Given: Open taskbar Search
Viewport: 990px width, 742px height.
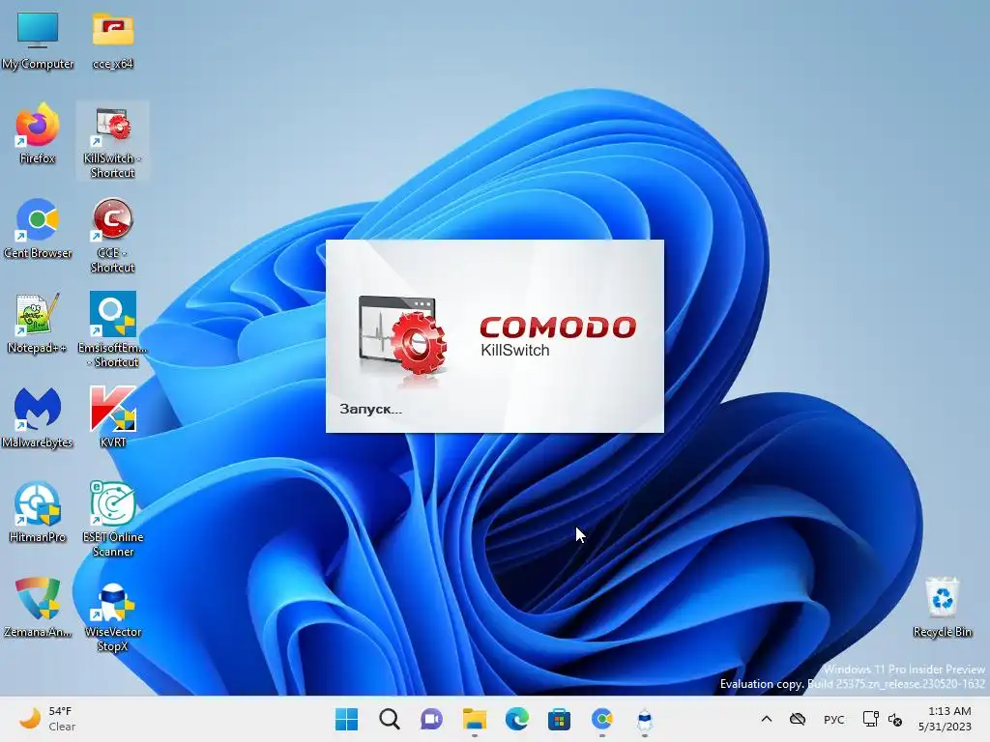Looking at the screenshot, I should (x=389, y=719).
